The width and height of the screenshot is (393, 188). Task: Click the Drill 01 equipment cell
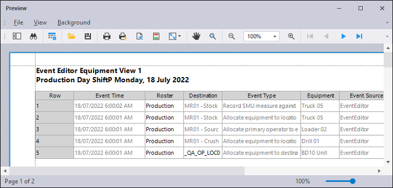point(320,141)
